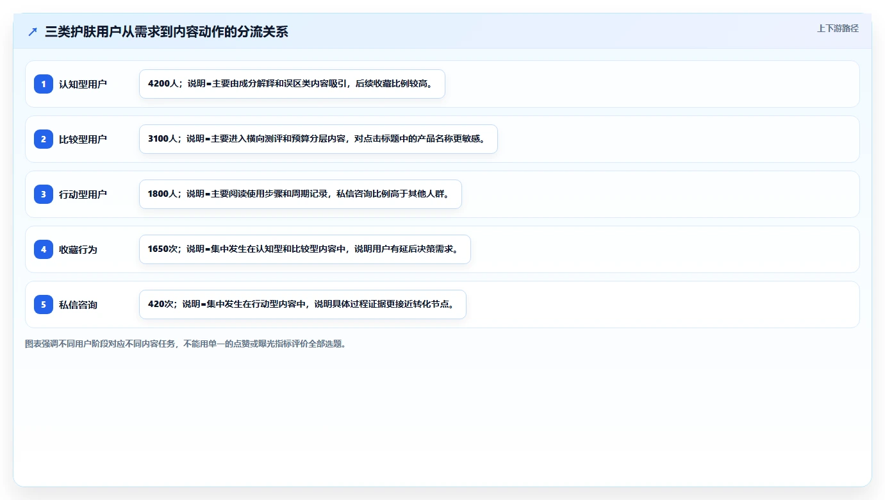Click the footnote starting with 图表强调不同用户阶段
This screenshot has height=500, width=885.
coord(186,344)
